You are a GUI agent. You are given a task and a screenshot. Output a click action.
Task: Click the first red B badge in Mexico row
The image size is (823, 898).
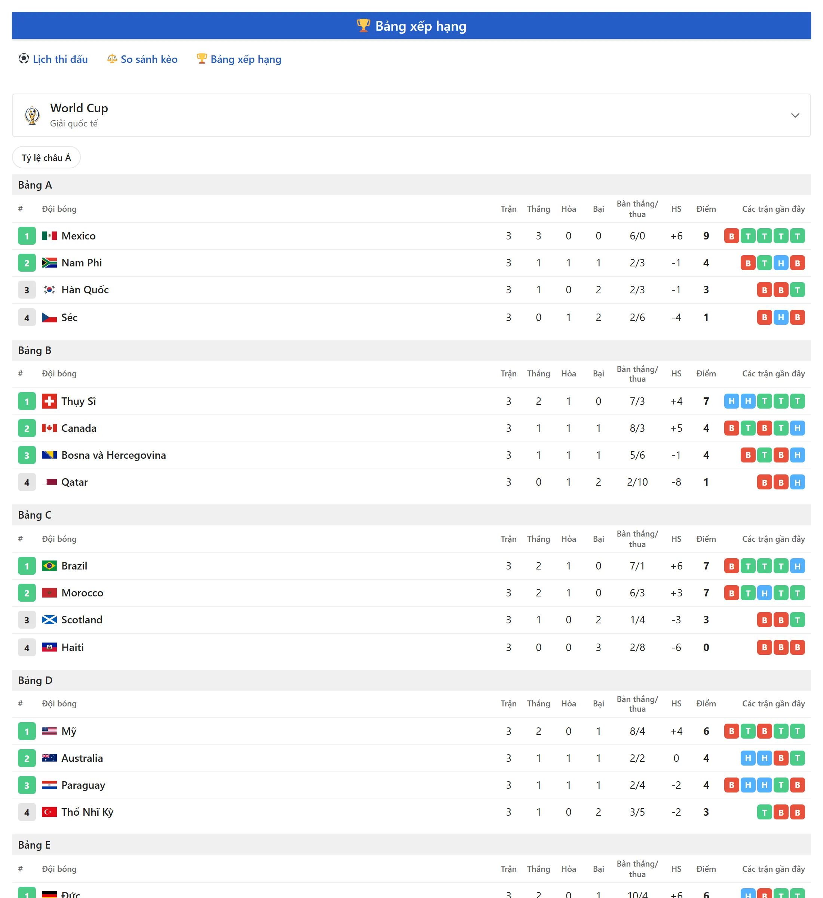click(x=732, y=236)
